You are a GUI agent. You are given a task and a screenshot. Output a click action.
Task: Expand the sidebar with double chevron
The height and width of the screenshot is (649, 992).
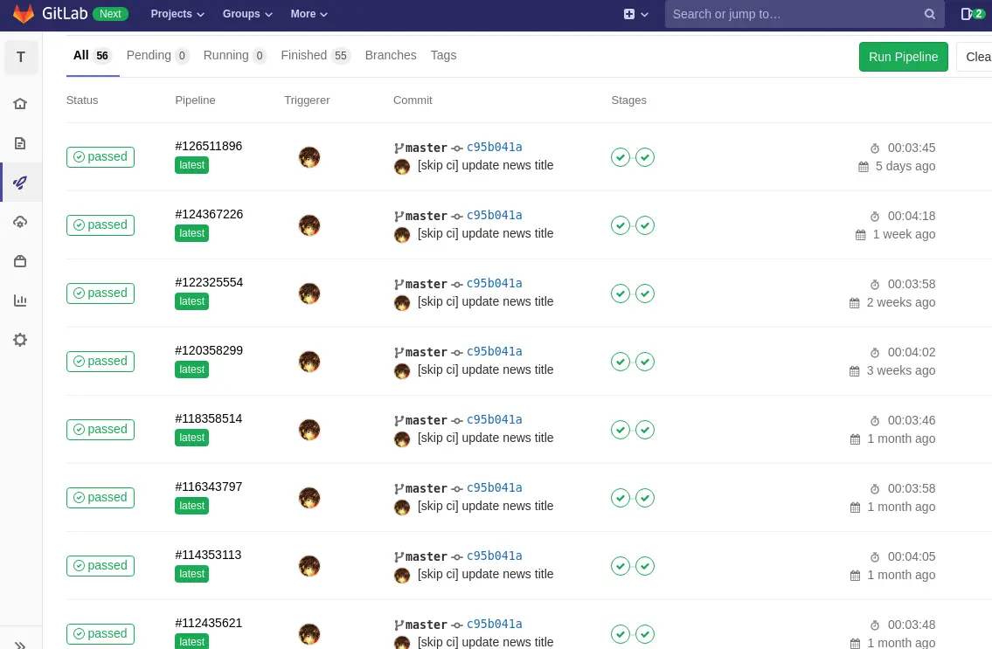(20, 645)
